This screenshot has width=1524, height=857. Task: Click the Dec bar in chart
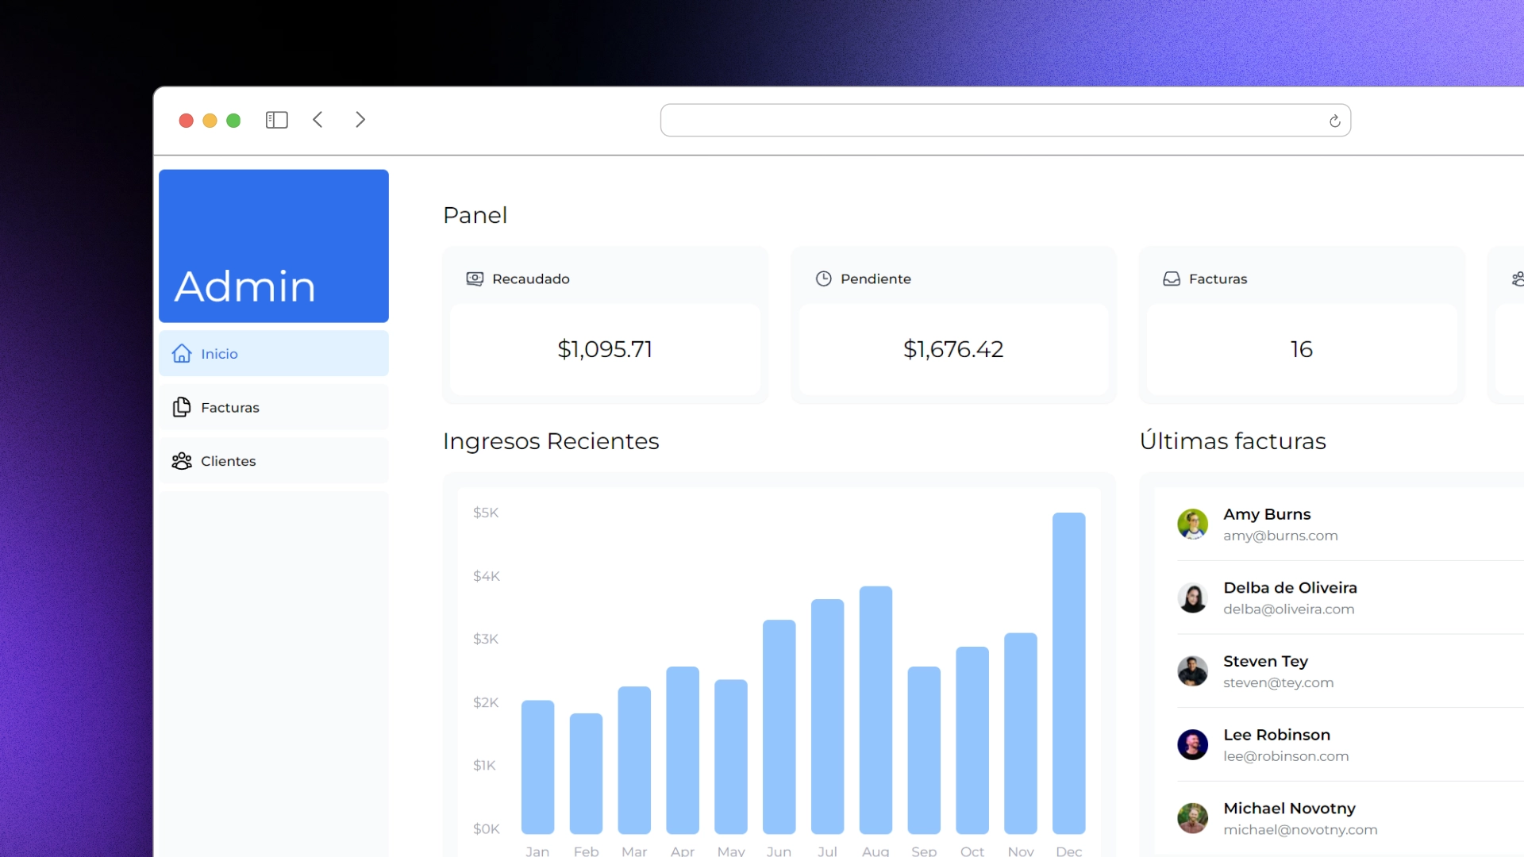click(x=1068, y=673)
